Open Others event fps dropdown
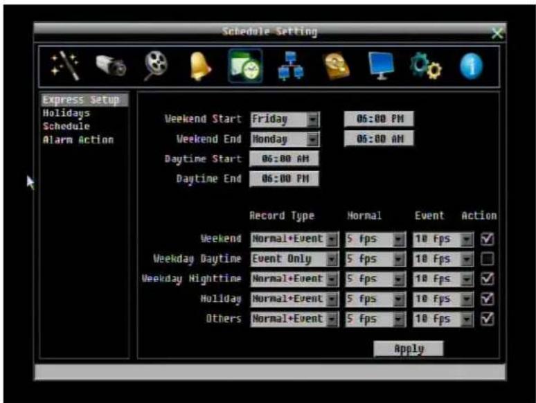 (x=443, y=319)
